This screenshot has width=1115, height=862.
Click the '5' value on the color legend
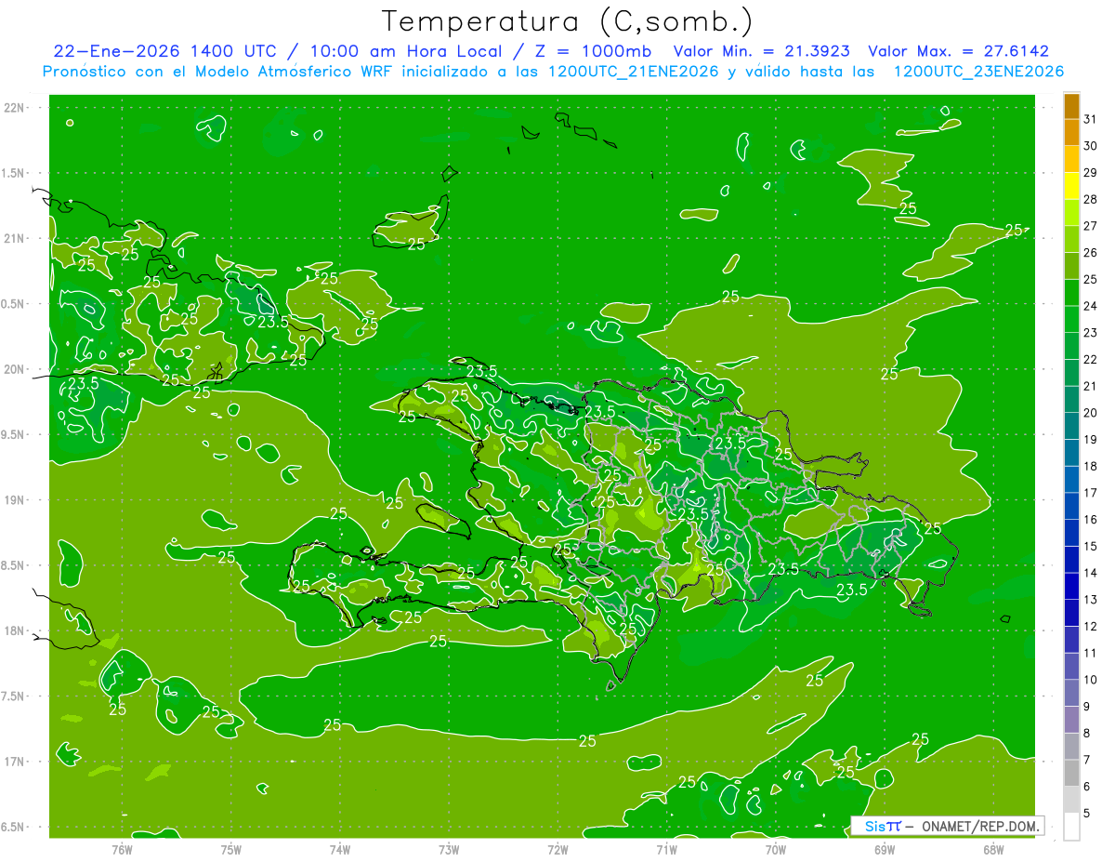[x=1087, y=814]
